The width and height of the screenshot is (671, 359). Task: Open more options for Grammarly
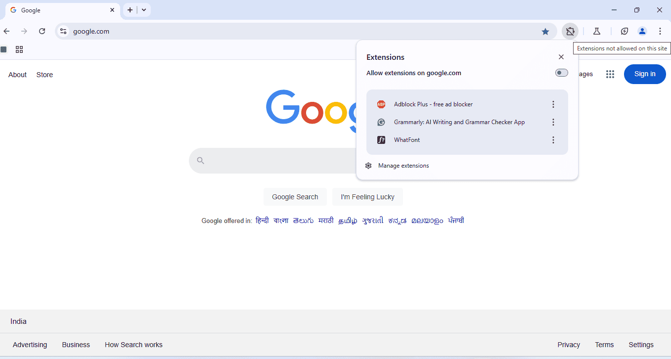pyautogui.click(x=553, y=122)
